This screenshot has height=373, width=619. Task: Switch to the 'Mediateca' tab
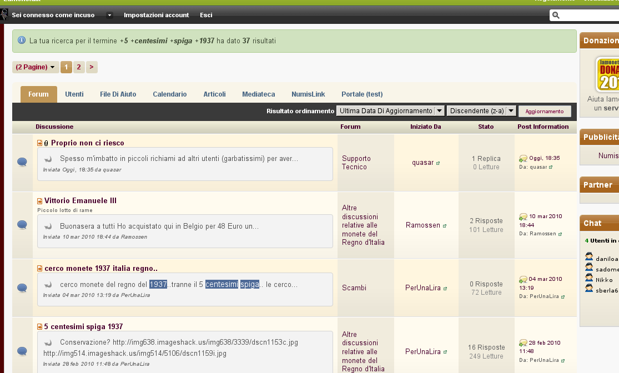pos(258,94)
